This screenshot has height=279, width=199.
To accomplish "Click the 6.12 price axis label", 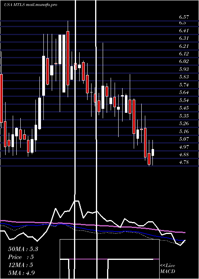I will (184, 54).
